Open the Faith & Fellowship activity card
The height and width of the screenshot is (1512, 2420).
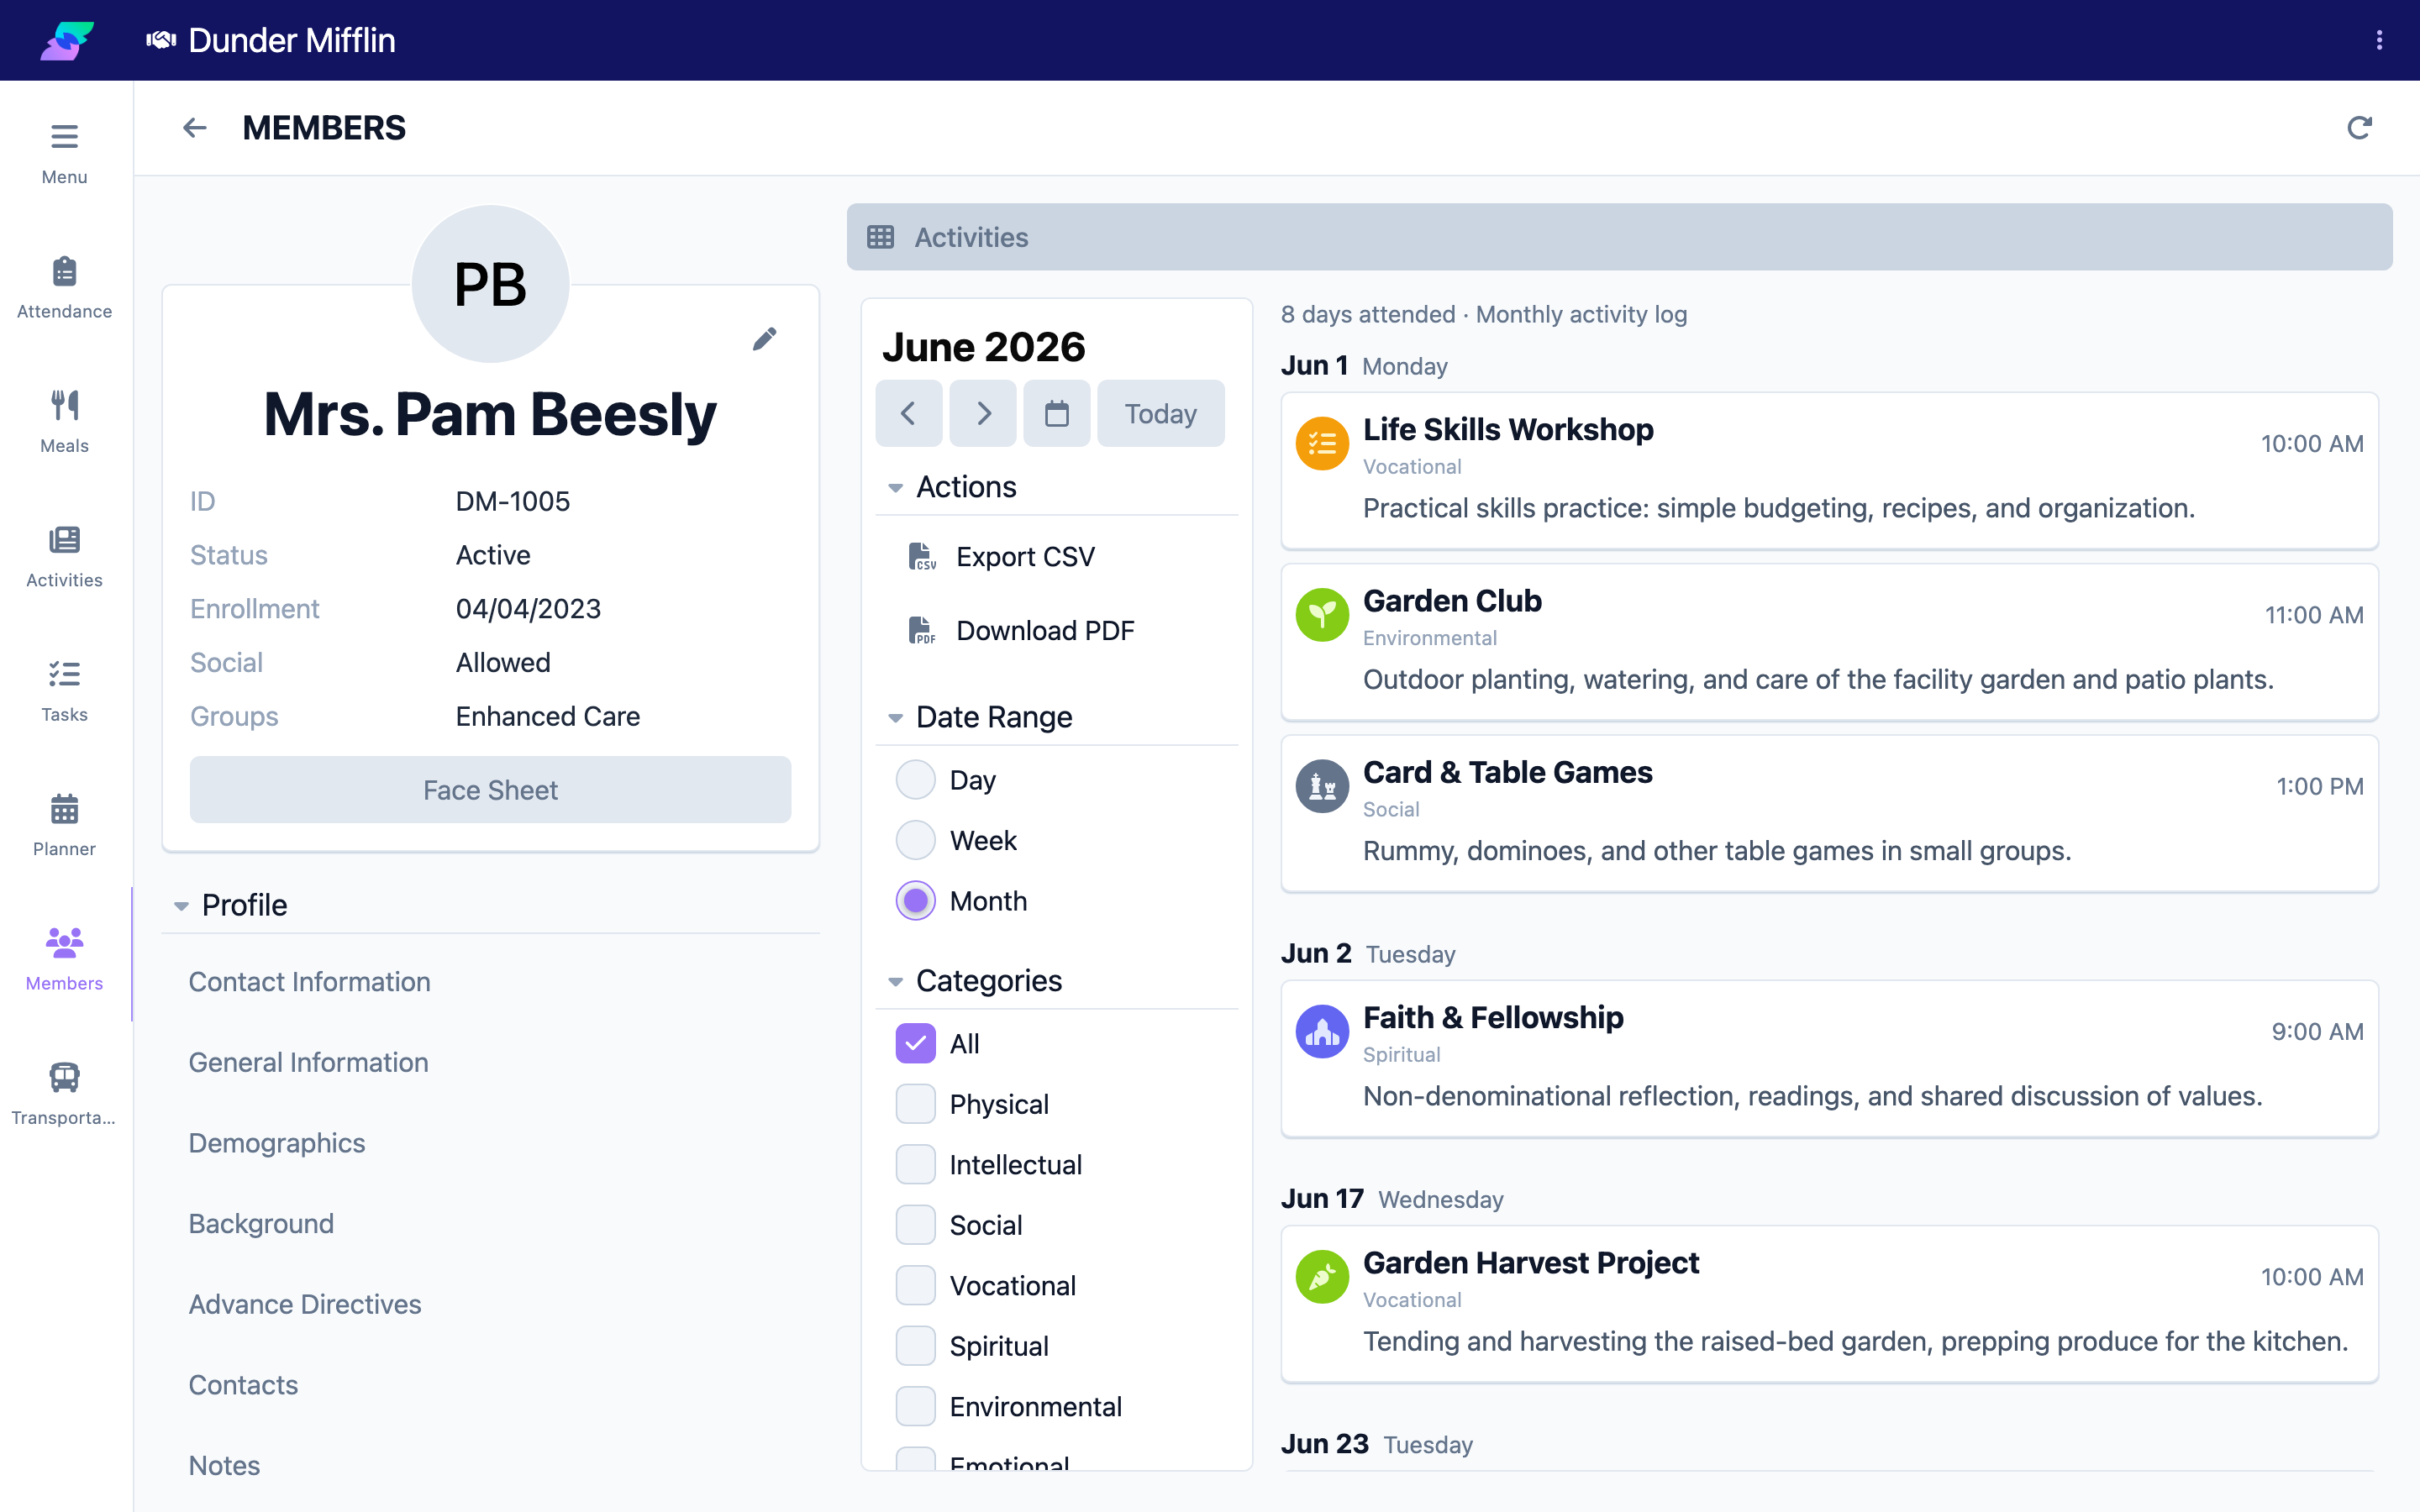coord(1829,1058)
